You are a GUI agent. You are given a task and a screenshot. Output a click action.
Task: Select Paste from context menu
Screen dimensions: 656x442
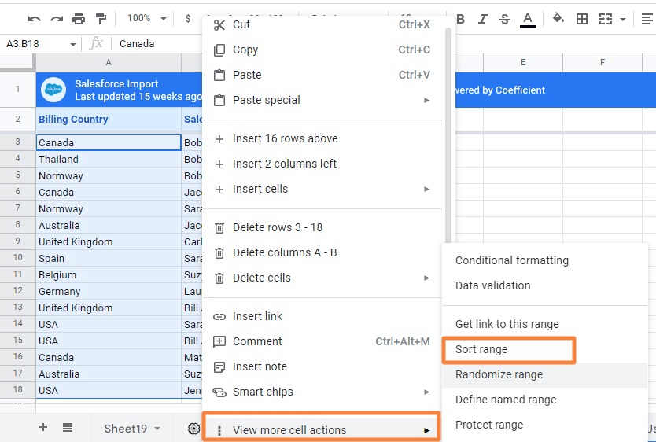click(x=322, y=75)
